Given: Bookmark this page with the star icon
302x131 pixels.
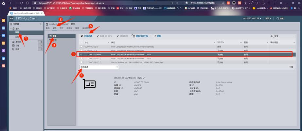Looking at the screenshot, I should [35, 3].
